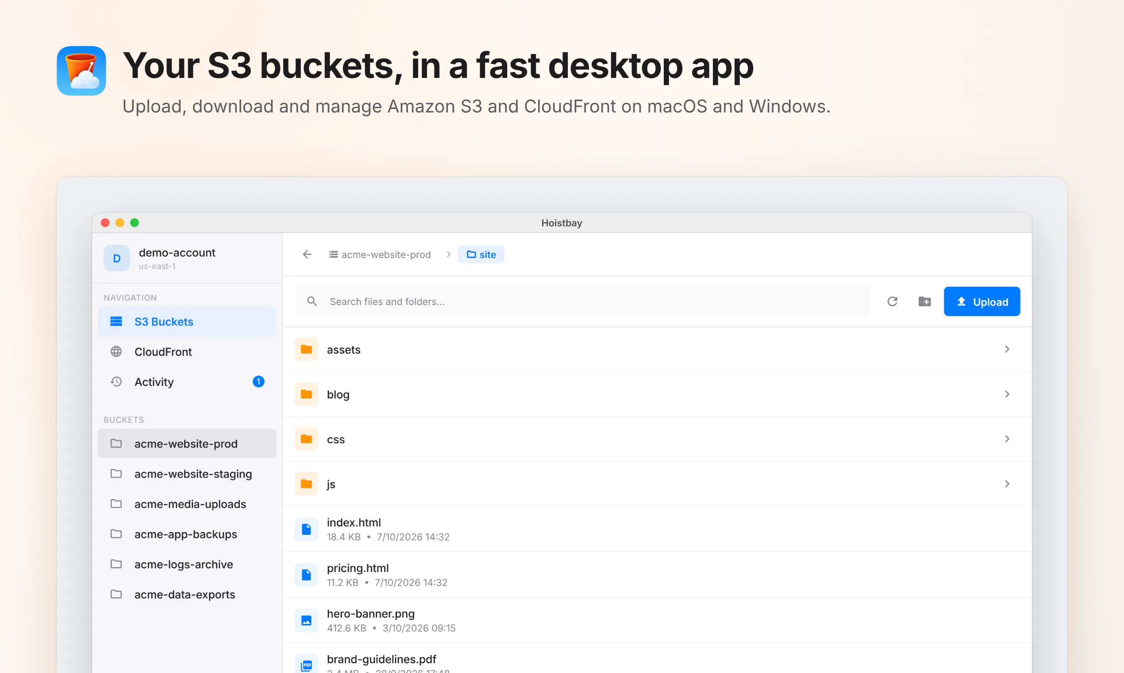Click the Upload button
Image resolution: width=1124 pixels, height=673 pixels.
coord(982,302)
